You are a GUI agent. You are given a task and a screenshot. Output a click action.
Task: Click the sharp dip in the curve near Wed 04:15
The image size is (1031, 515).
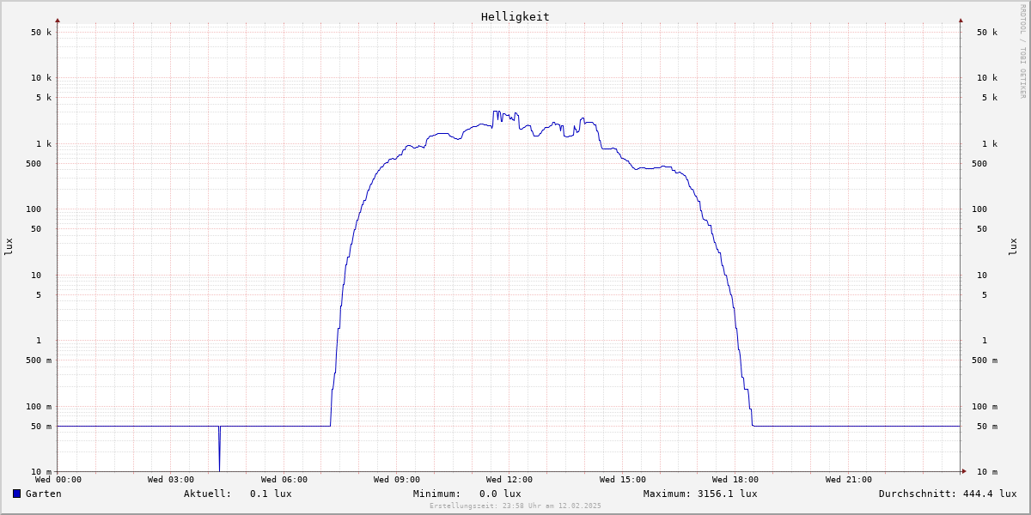pyautogui.click(x=219, y=449)
